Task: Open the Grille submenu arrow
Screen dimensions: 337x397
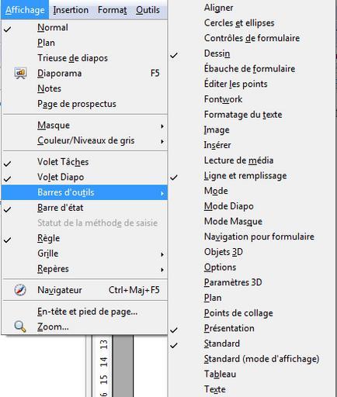Action: [x=162, y=254]
